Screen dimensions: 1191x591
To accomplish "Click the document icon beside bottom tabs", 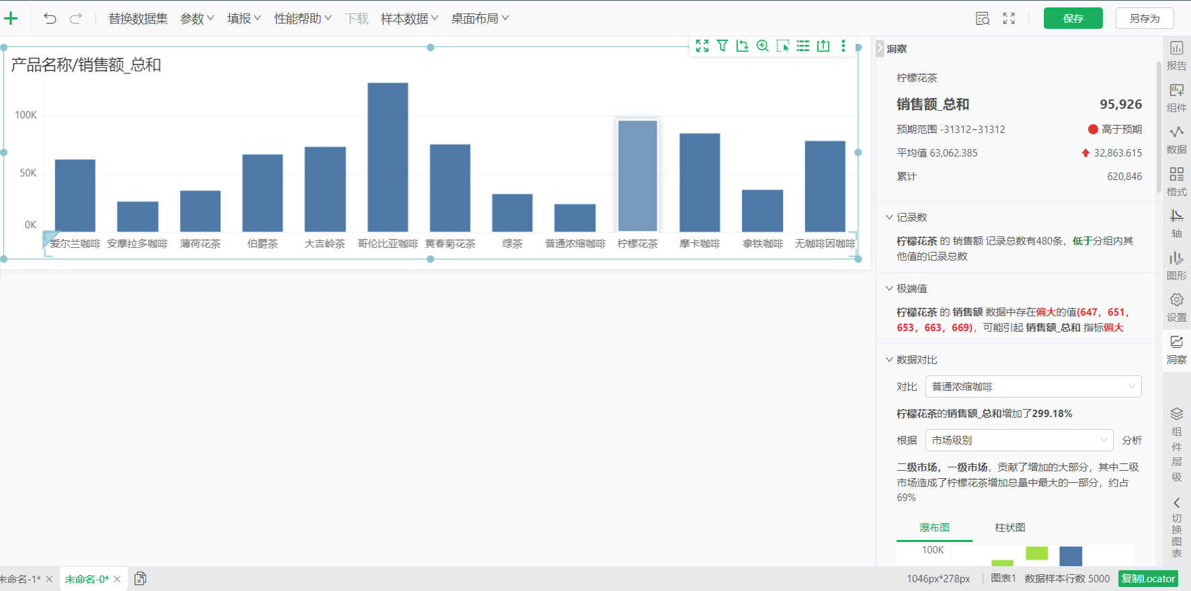I will pos(140,578).
